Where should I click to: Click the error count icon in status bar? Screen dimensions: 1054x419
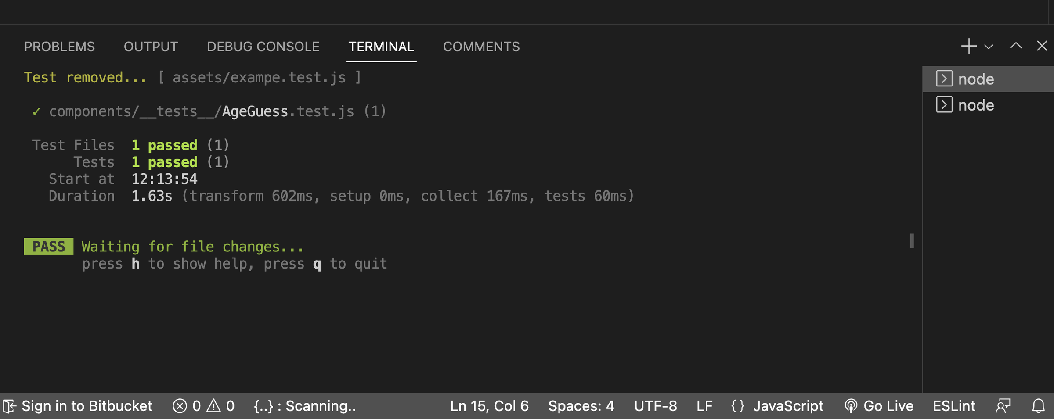pos(180,406)
